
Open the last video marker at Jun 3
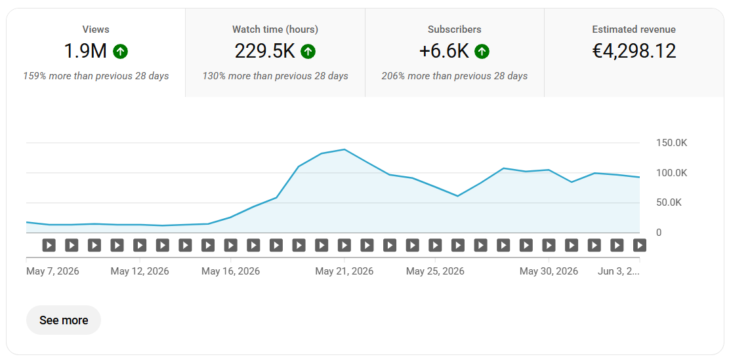coord(640,245)
